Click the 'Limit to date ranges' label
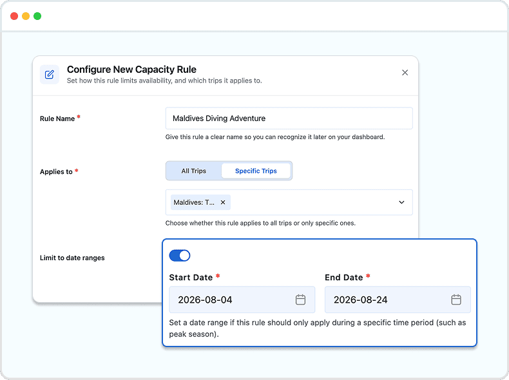 pyautogui.click(x=72, y=258)
